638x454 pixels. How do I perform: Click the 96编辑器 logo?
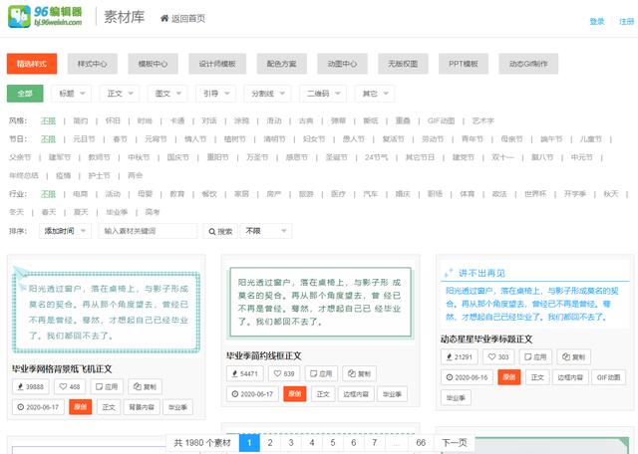pos(45,16)
